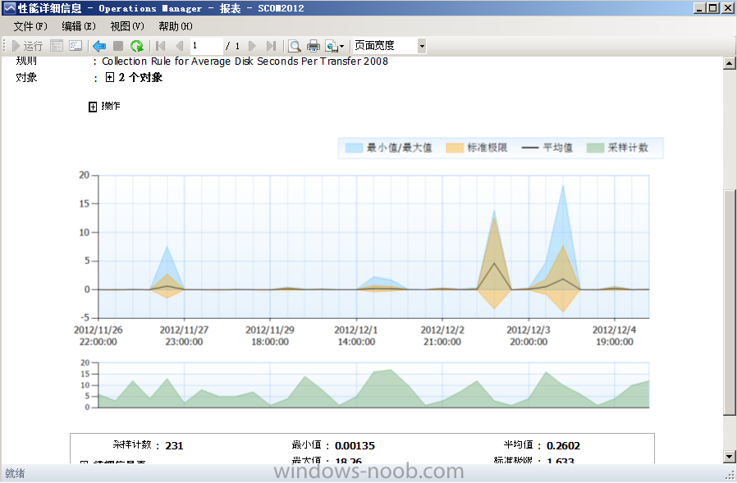Click the 平均值 legend line entry
The height and width of the screenshot is (483, 737).
pos(547,148)
